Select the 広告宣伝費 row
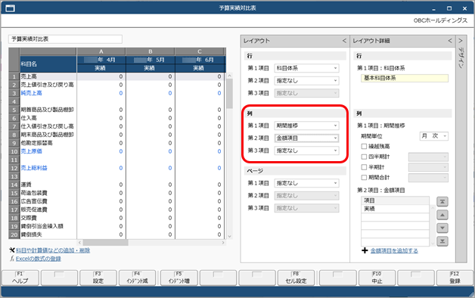This screenshot has height=298, width=475. (x=117, y=201)
